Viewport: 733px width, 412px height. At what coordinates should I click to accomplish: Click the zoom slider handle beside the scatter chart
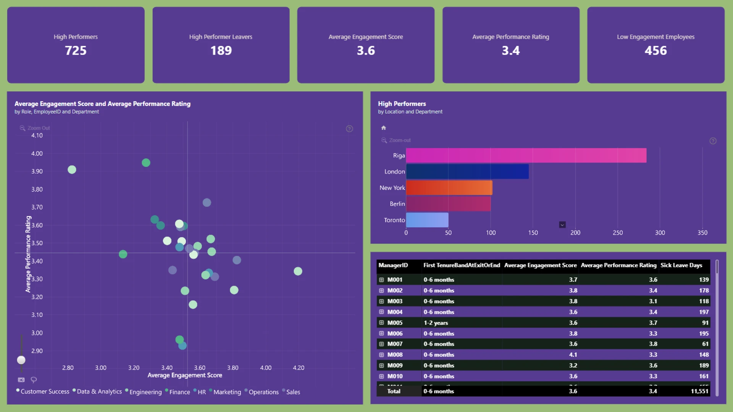coord(21,360)
